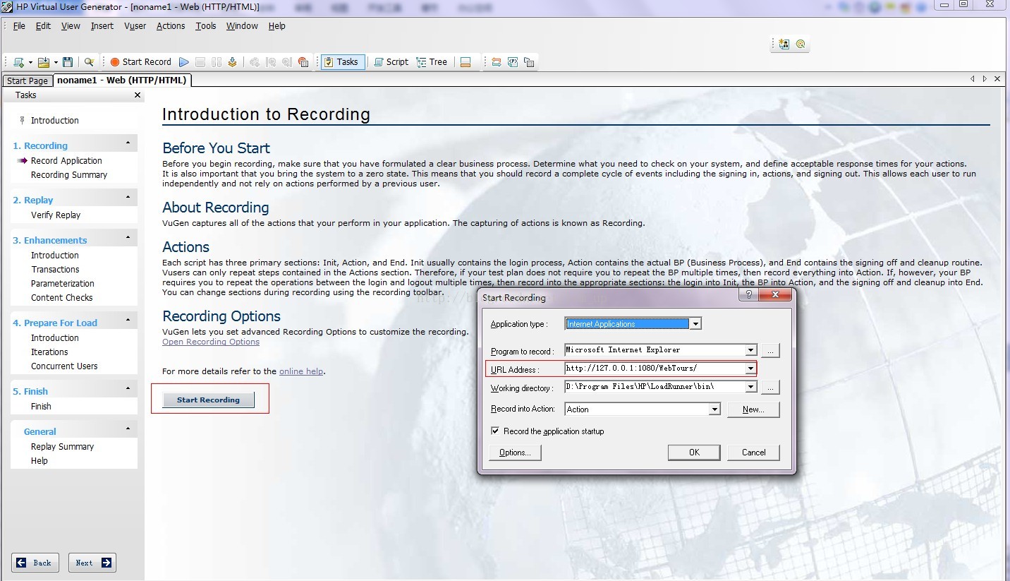Click OK in Start Recording dialog
The width and height of the screenshot is (1010, 581).
[694, 453]
